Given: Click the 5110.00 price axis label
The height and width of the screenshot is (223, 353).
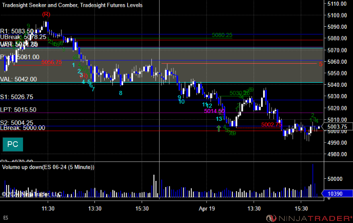Looking at the screenshot, I should click(x=337, y=4).
